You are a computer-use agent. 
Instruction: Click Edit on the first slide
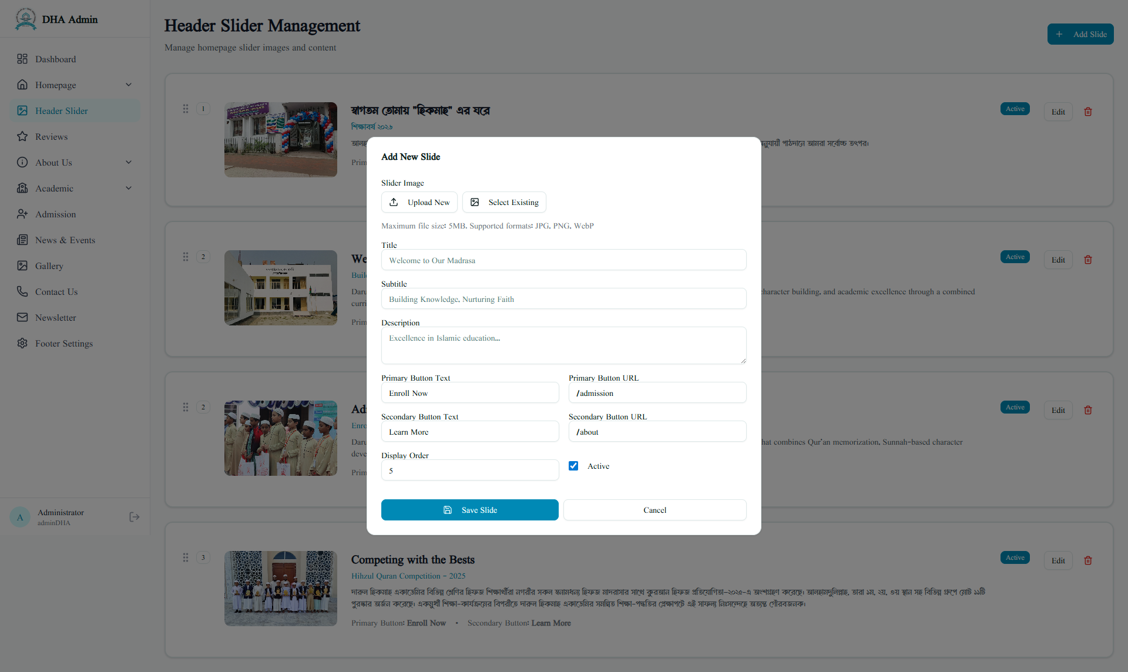[x=1058, y=112]
